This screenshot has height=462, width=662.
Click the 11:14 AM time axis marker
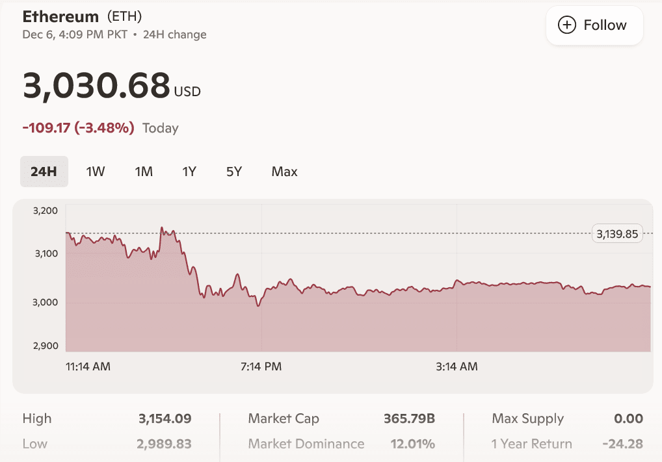[x=88, y=366]
